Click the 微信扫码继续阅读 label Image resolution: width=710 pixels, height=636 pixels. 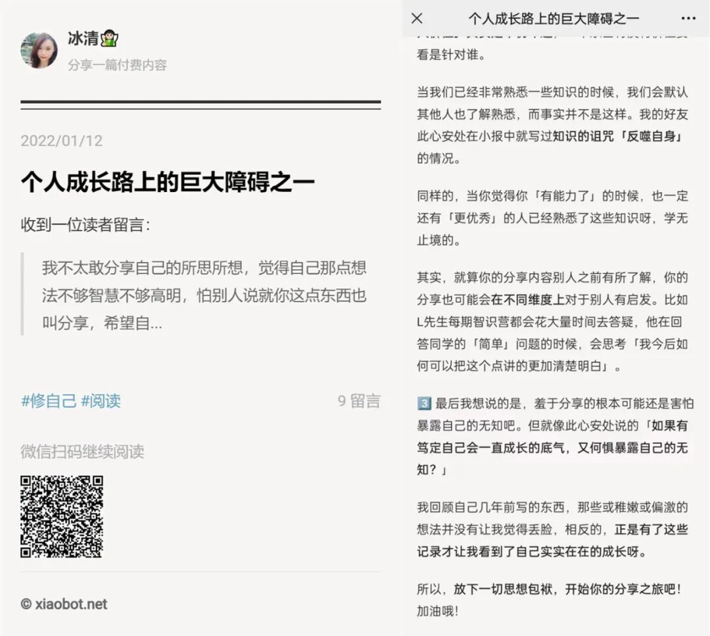[82, 452]
